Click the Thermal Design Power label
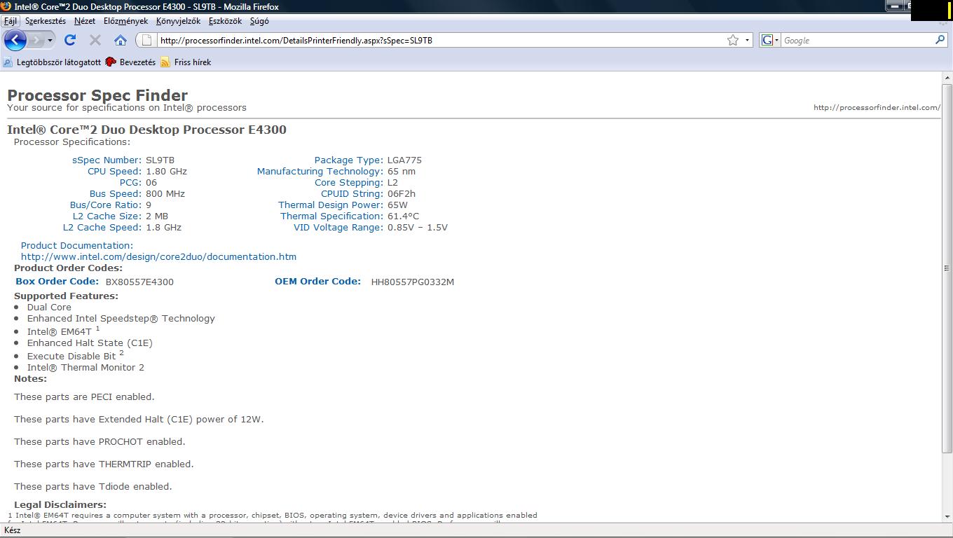Image resolution: width=953 pixels, height=538 pixels. click(x=331, y=205)
